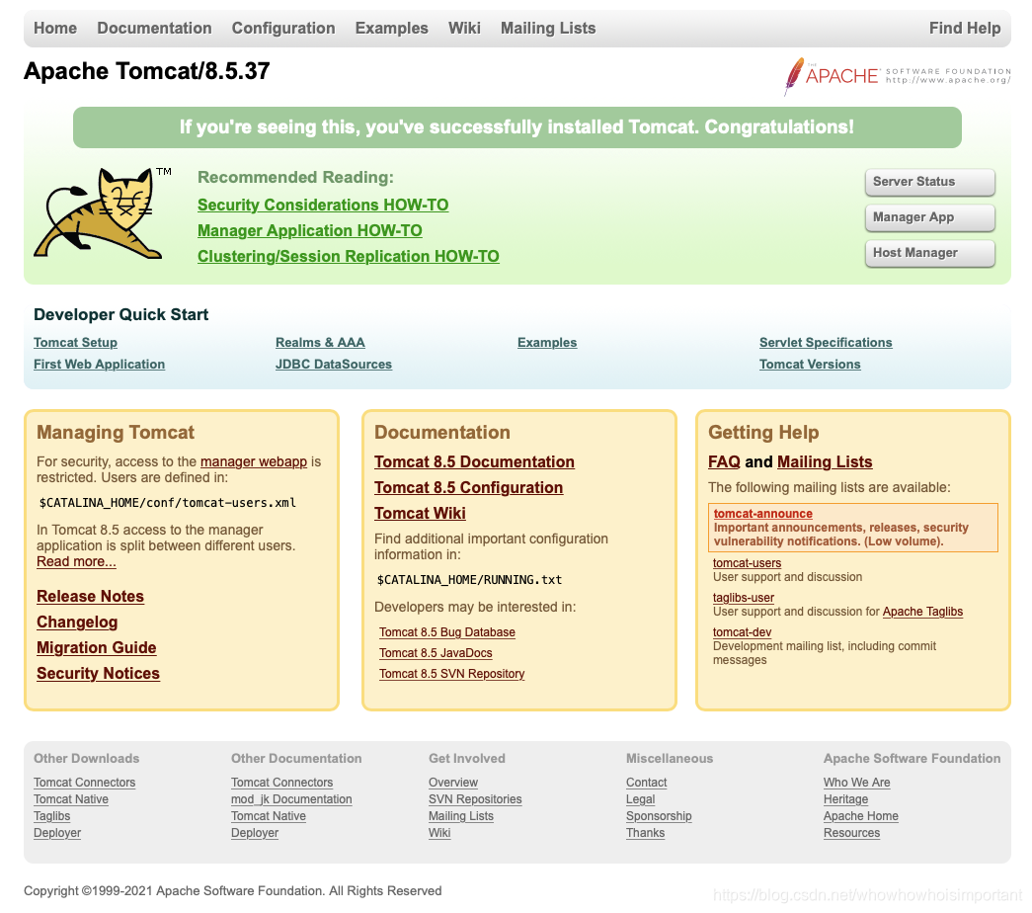Viewport: 1032px width, 913px height.
Task: View the JDBC DataSources guide
Action: 333,364
